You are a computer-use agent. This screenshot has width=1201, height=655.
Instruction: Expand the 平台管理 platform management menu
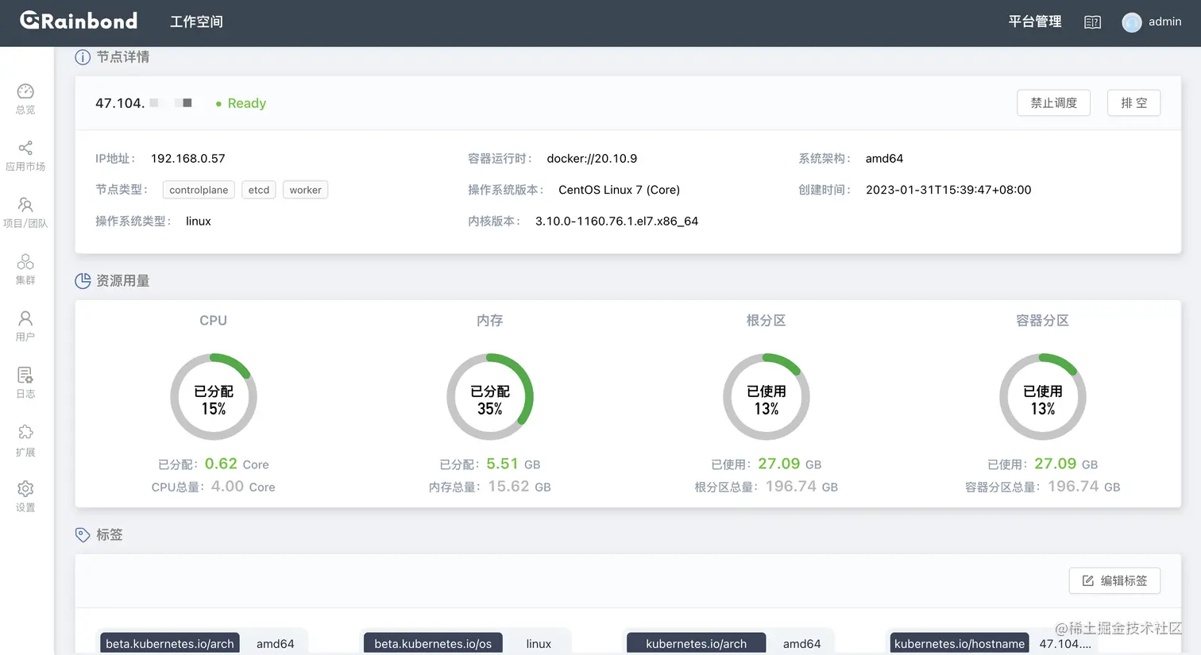(x=1034, y=21)
